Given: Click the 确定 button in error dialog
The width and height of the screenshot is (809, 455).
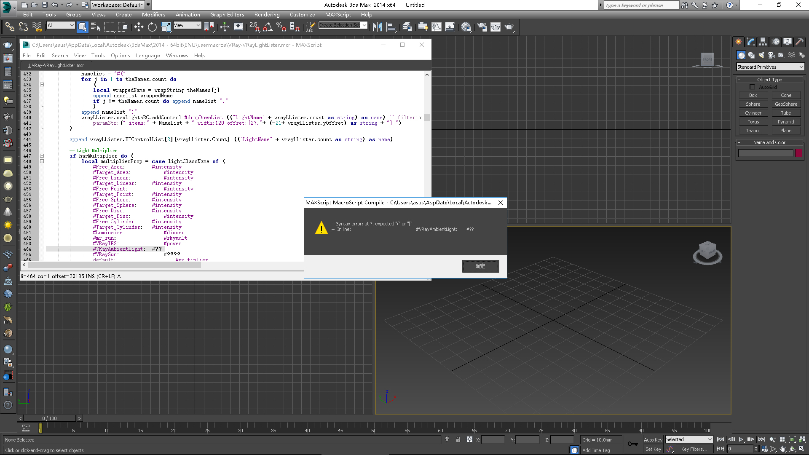Looking at the screenshot, I should pos(480,266).
